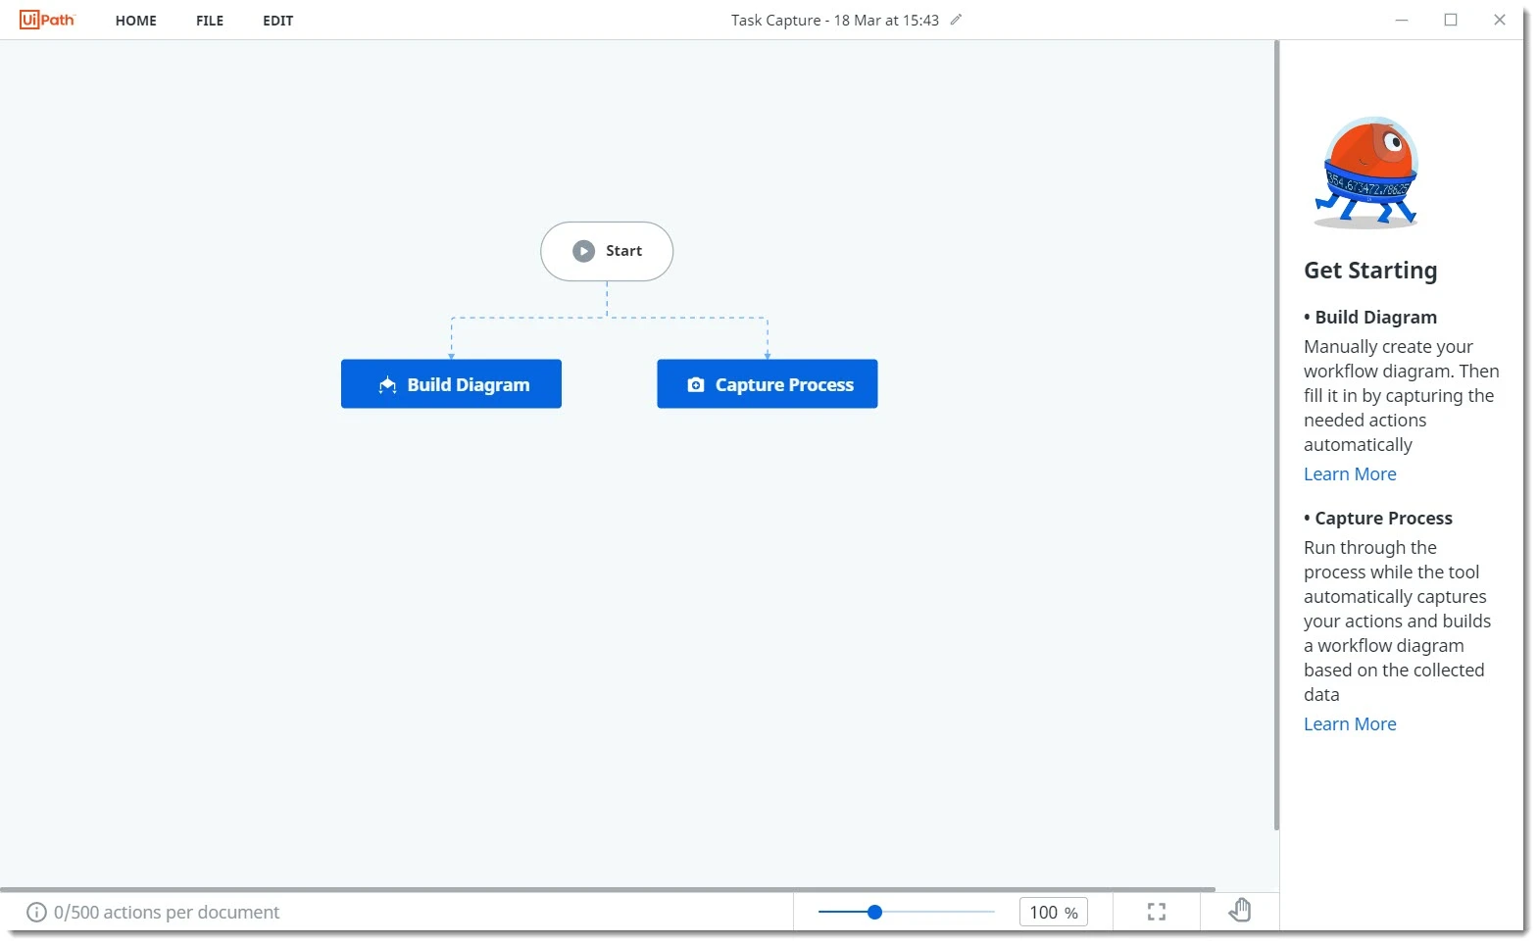Click the Build Diagram button
The height and width of the screenshot is (945, 1538).
point(451,384)
